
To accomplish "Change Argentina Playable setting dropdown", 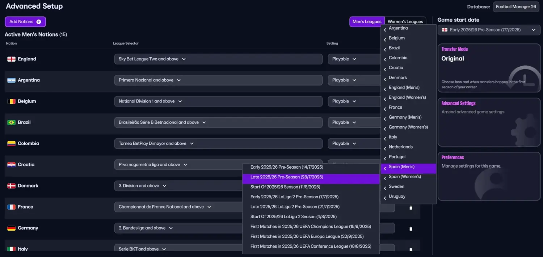I will point(354,80).
